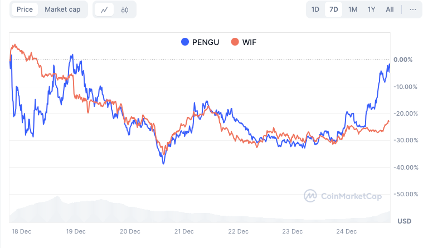
Task: Toggle WIF series orange legend dot
Action: tap(235, 42)
